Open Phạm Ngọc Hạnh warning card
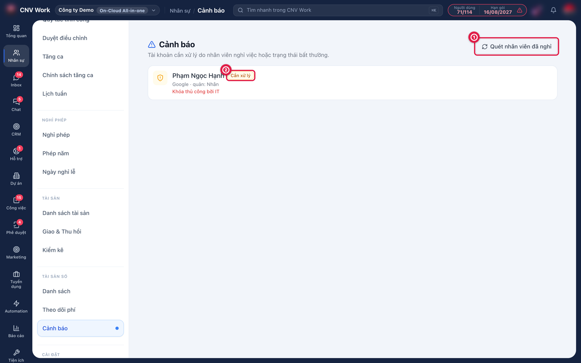581x363 pixels. [352, 83]
